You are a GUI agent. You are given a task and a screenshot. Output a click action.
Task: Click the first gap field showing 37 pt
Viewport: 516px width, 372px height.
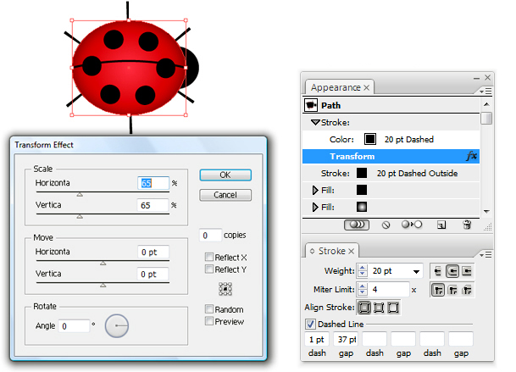click(346, 339)
